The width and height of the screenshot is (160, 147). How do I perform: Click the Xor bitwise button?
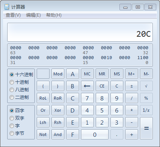(x=58, y=110)
